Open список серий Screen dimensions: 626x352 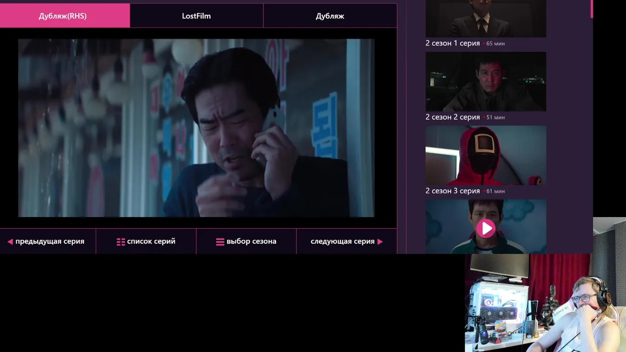click(x=146, y=241)
